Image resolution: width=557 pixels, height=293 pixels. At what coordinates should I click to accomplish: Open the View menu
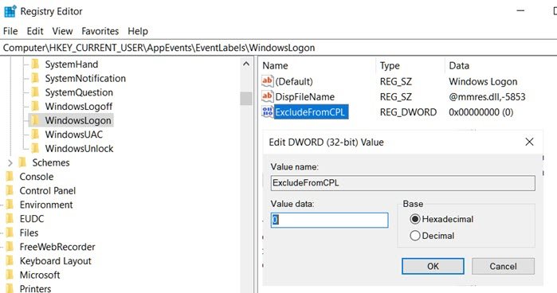pyautogui.click(x=62, y=31)
